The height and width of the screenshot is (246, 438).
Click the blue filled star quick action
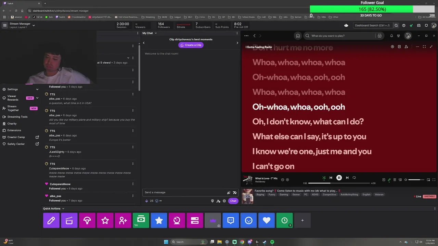tap(159, 220)
